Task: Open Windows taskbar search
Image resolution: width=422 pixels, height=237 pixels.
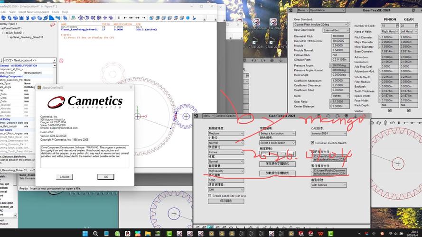Action: (95, 233)
